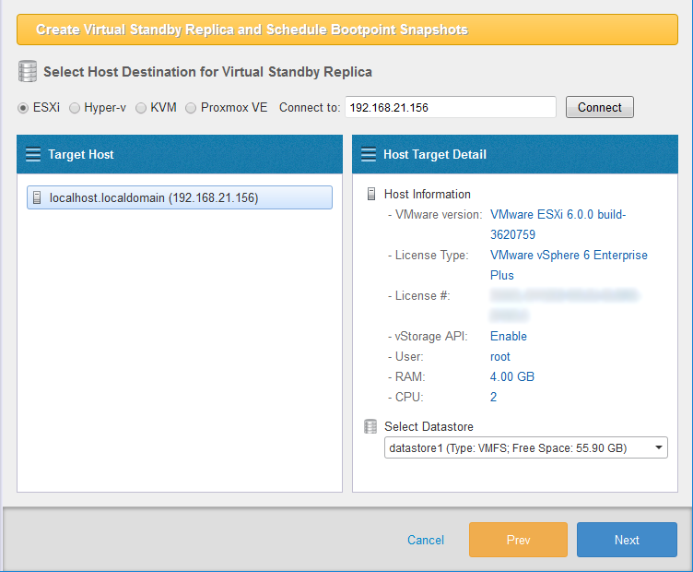Click the Target Host panel menu icon

tap(33, 154)
